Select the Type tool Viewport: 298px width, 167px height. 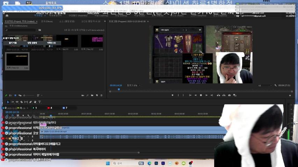tap(39, 102)
